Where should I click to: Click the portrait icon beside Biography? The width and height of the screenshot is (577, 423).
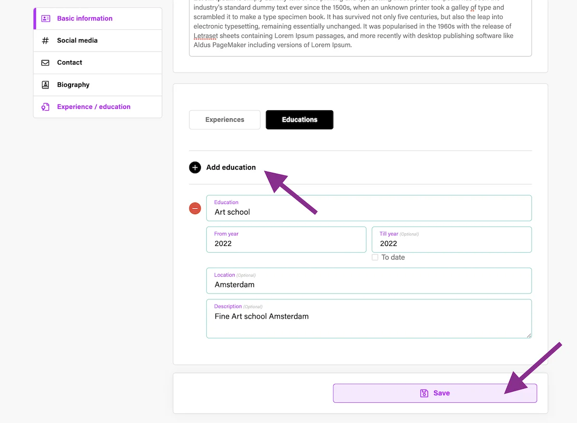46,85
